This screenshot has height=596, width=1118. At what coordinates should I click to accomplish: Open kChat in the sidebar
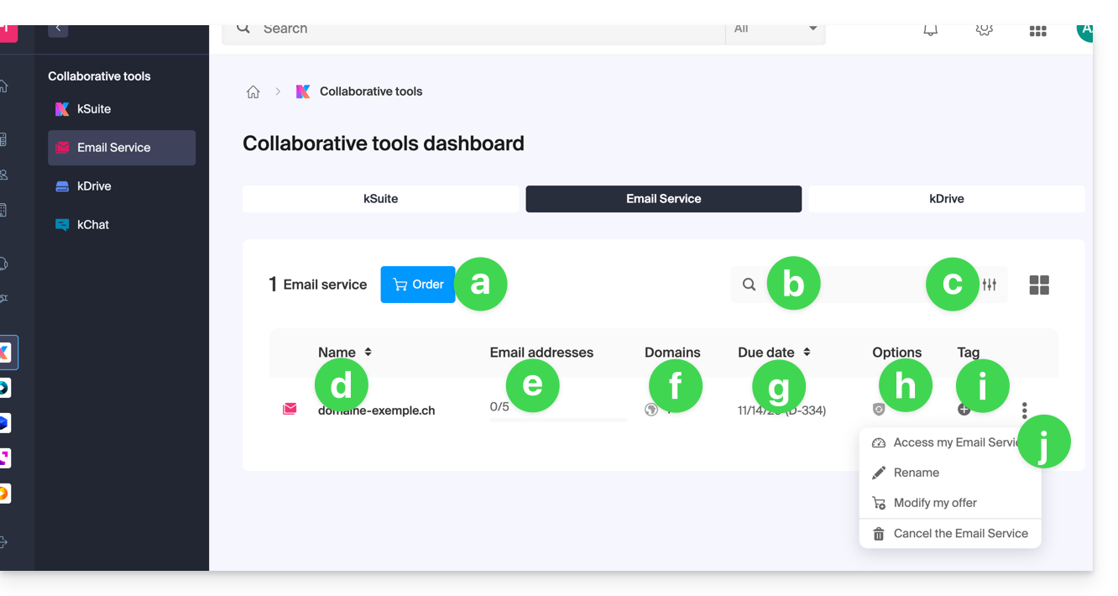[93, 225]
